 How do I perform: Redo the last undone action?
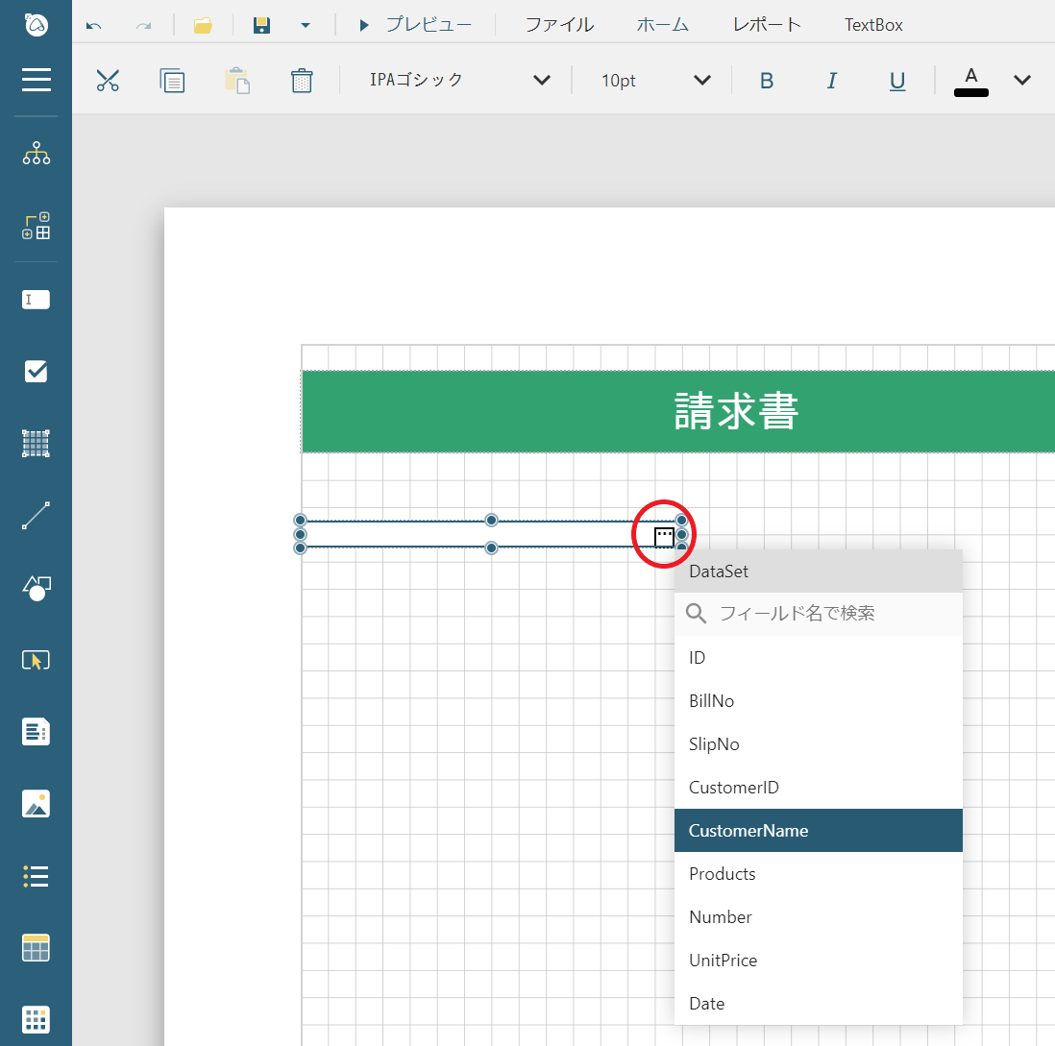pyautogui.click(x=143, y=26)
